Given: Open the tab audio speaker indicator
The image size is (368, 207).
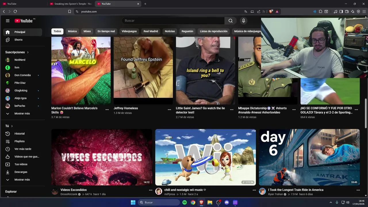Looking at the screenshot, I should tap(315, 11).
